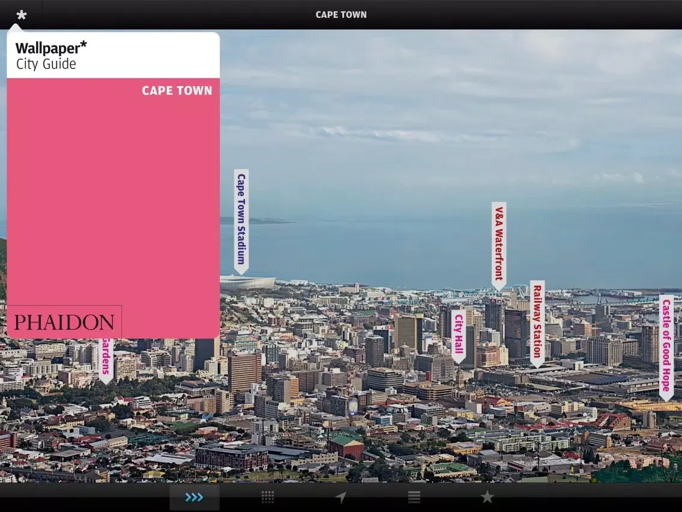Select the triple-chevron intro tab
The height and width of the screenshot is (512, 682).
click(x=194, y=497)
